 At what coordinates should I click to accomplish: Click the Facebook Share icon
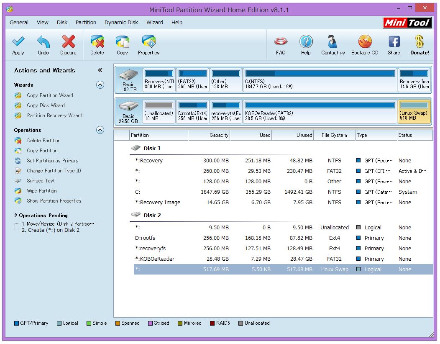pyautogui.click(x=394, y=42)
